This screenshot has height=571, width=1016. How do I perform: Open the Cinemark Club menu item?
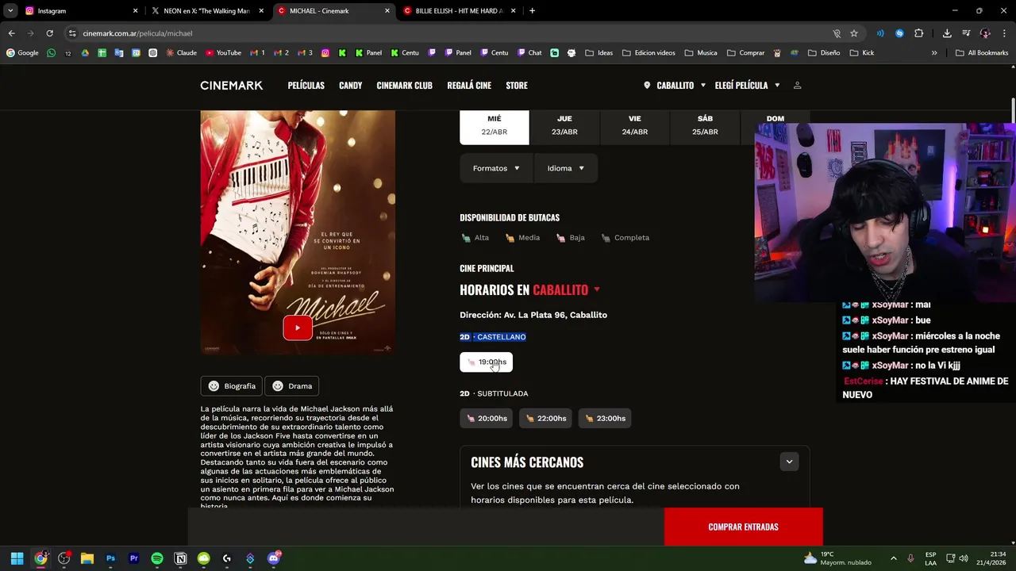coord(404,85)
